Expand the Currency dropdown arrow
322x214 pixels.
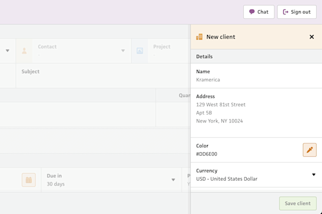tap(314, 175)
